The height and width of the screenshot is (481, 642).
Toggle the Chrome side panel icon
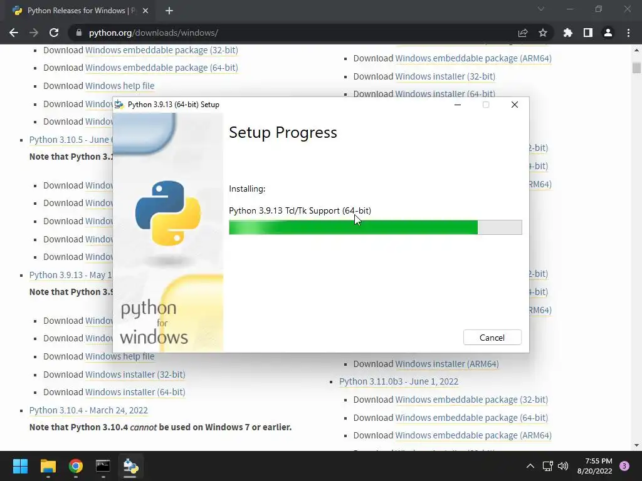point(588,33)
